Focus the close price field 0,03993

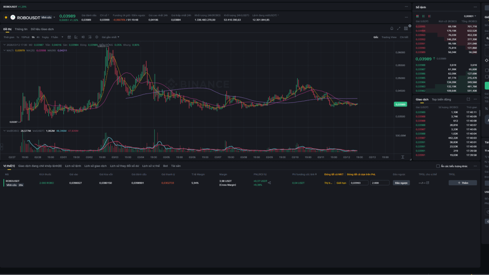(x=359, y=183)
